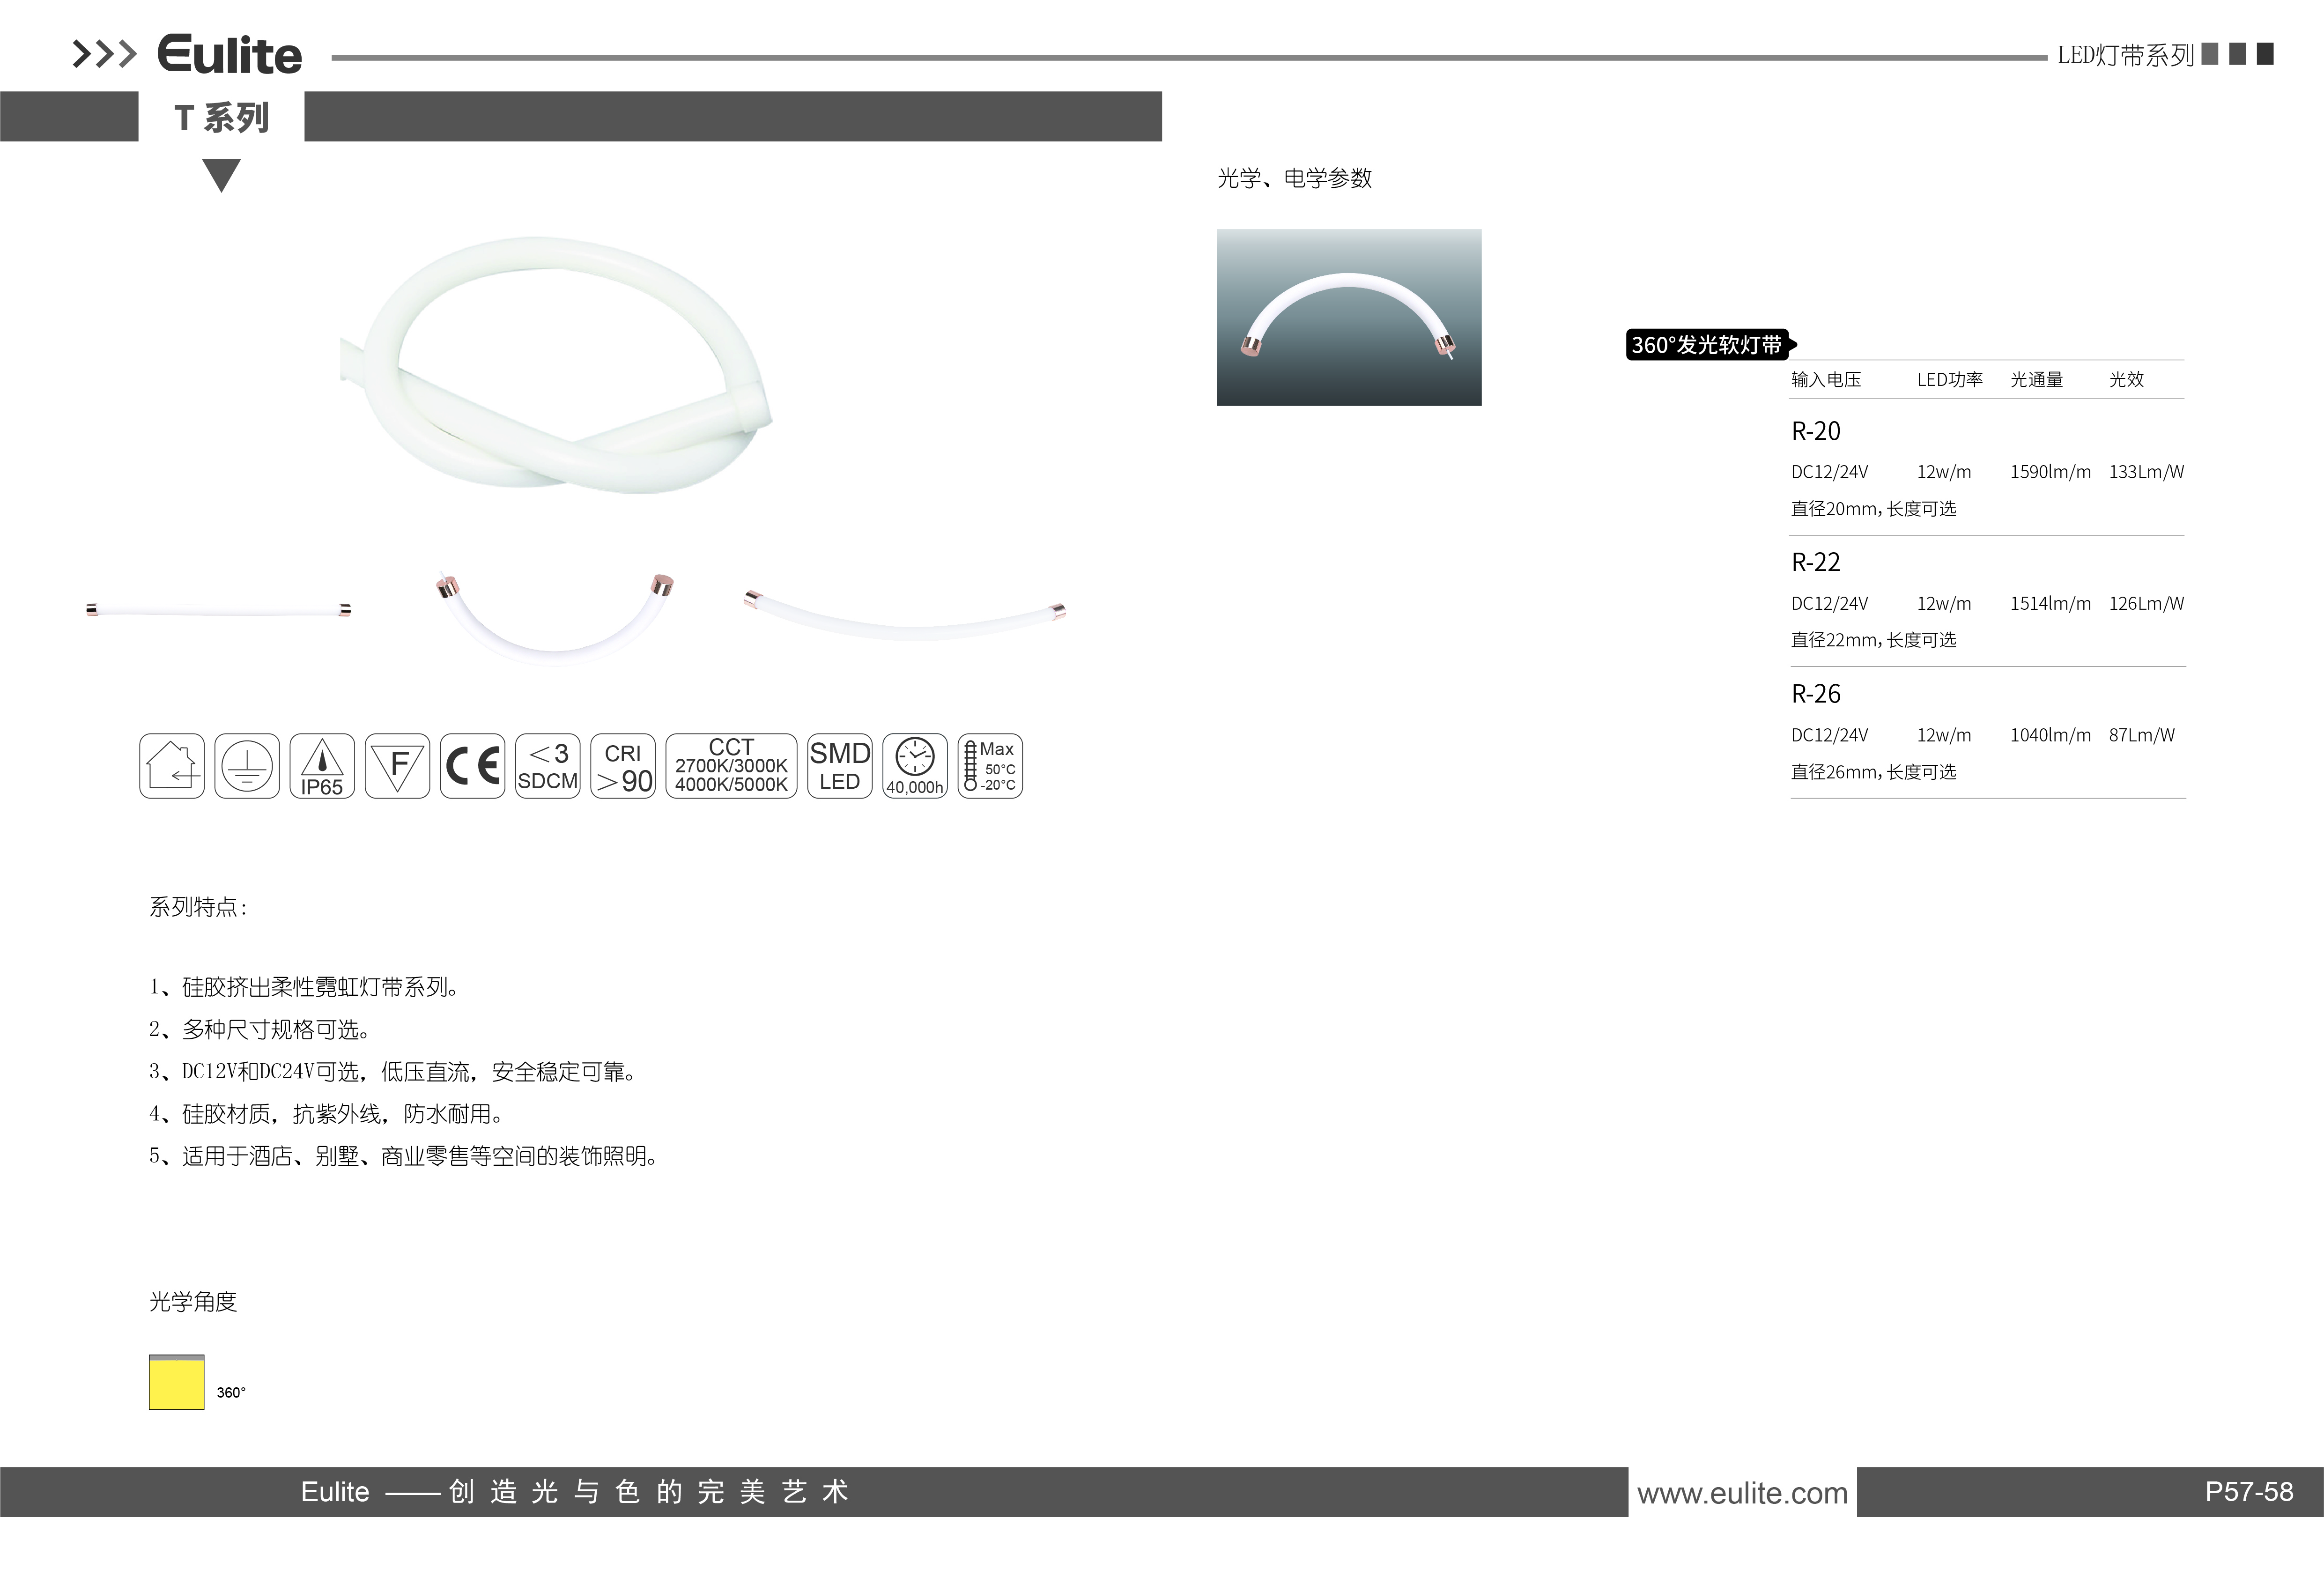Click the curved light strip photo thumbnail
This screenshot has width=2324, height=1577.
coord(1348,317)
